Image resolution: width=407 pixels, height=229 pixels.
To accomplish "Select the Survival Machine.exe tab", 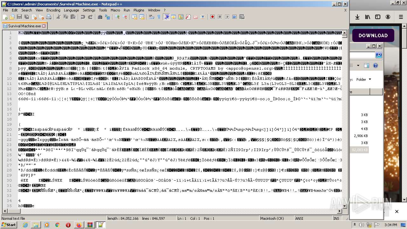I will point(24,26).
